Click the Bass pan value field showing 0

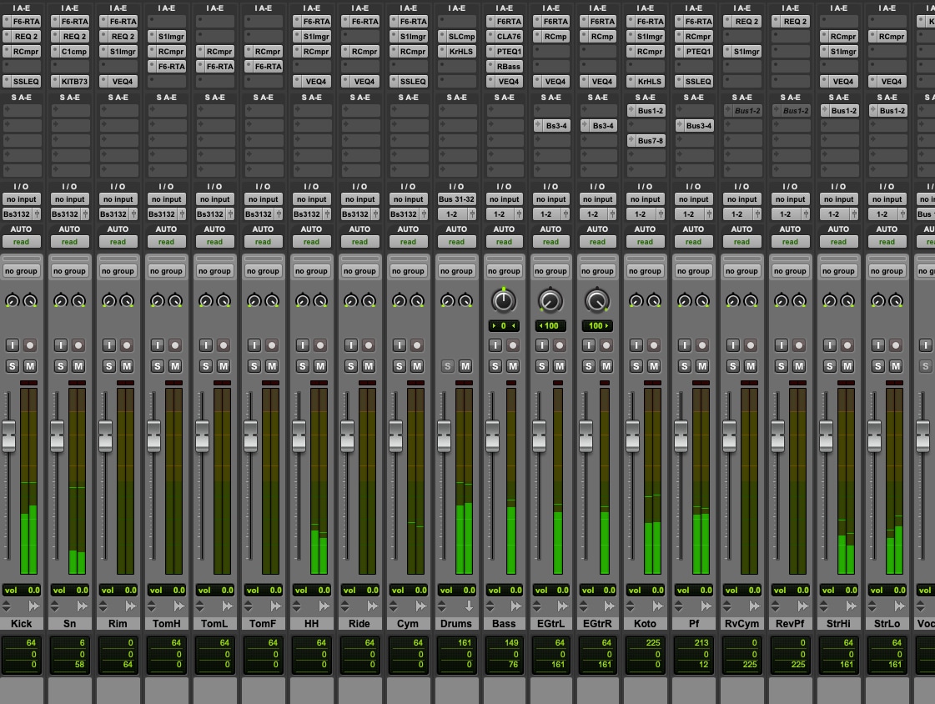tap(504, 326)
